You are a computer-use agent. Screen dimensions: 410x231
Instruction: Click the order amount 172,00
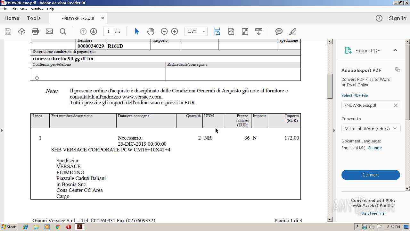pos(291,138)
